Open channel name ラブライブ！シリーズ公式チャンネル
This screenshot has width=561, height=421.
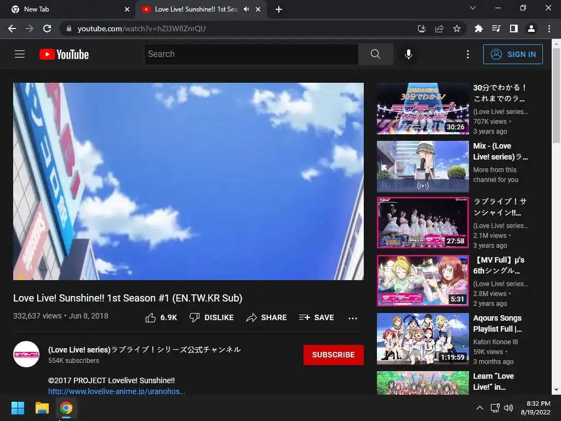145,349
